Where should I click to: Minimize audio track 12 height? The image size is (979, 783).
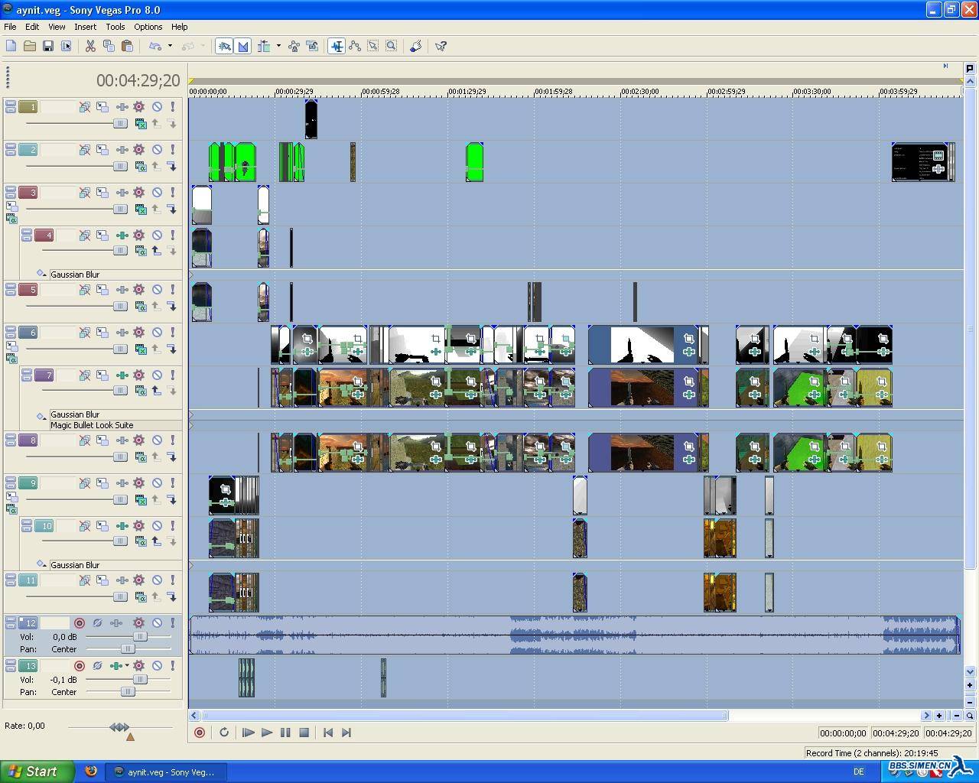coord(11,620)
